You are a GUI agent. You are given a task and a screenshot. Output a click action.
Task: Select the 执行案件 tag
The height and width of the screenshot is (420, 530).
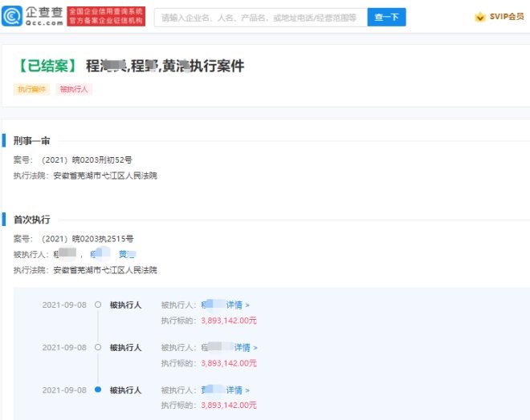pyautogui.click(x=31, y=89)
